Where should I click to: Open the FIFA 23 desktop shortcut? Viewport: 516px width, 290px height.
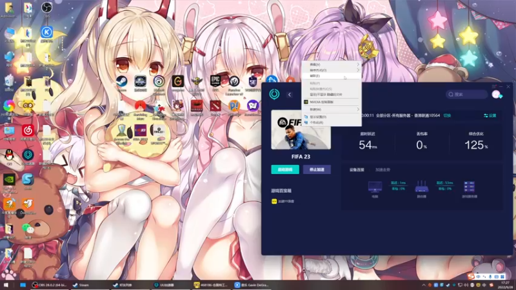point(159,131)
